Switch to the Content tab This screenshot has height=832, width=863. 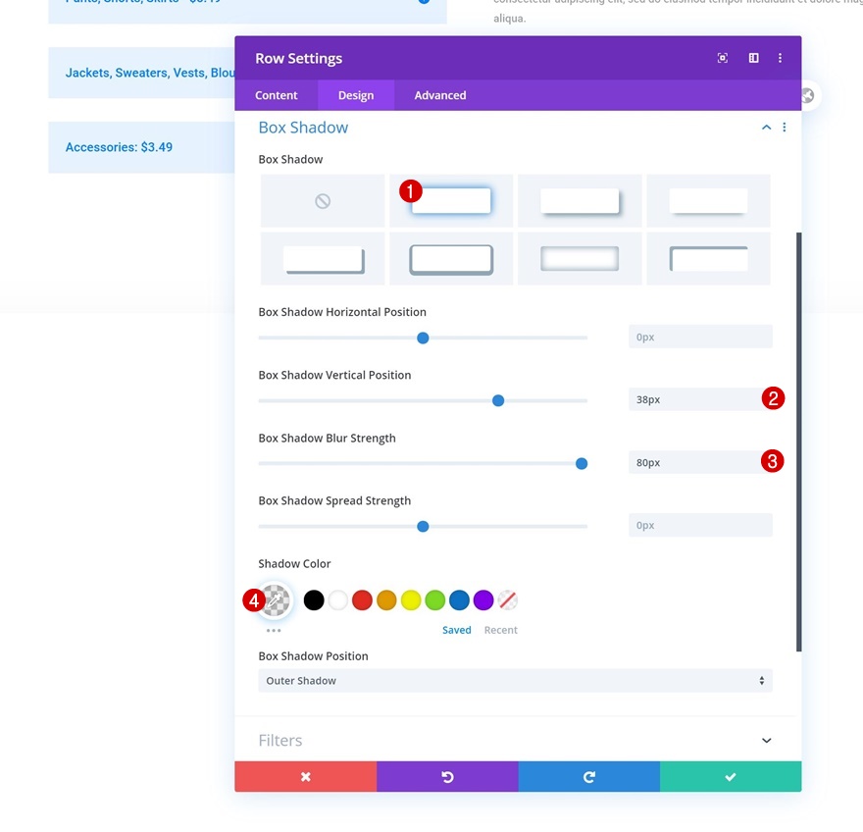[277, 95]
